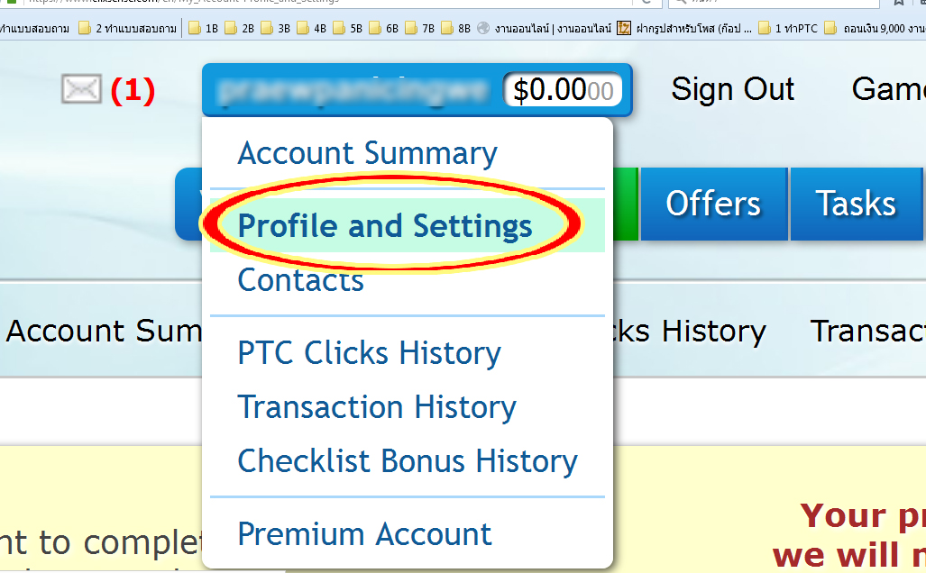
Task: Open the ถอนเงิน 9,000 bookmark folder
Action: tap(876, 29)
